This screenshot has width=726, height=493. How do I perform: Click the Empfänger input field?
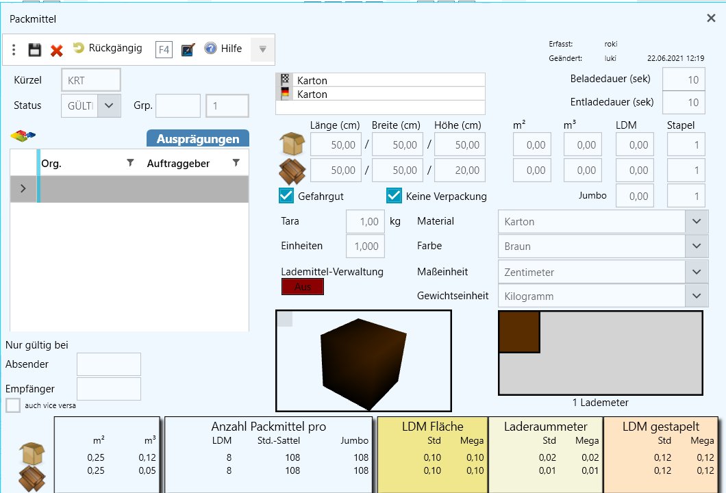pos(109,389)
